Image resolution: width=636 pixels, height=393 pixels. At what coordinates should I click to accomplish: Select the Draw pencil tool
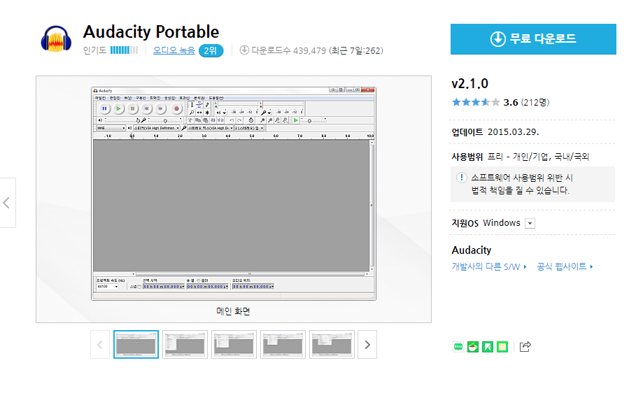[x=207, y=105]
